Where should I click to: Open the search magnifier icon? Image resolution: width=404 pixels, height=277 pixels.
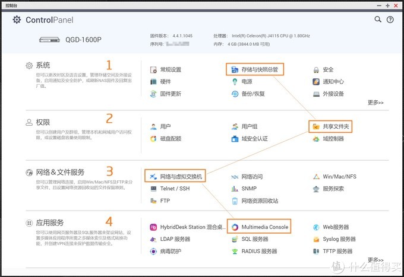coord(378,20)
